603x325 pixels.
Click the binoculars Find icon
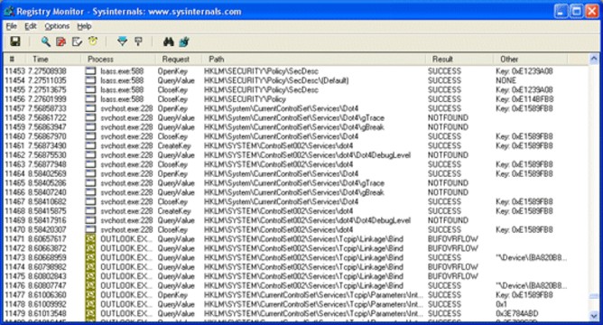pos(169,42)
